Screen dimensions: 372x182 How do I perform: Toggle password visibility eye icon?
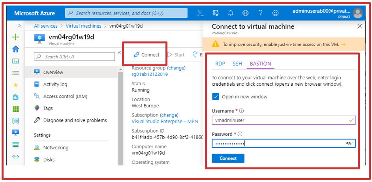(348, 143)
